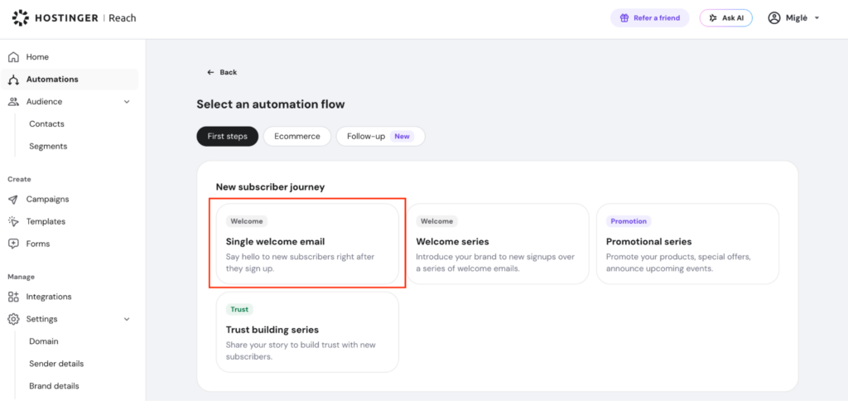Click the Forms plus-bubble icon
Screen dimensions: 848x401
(13, 244)
